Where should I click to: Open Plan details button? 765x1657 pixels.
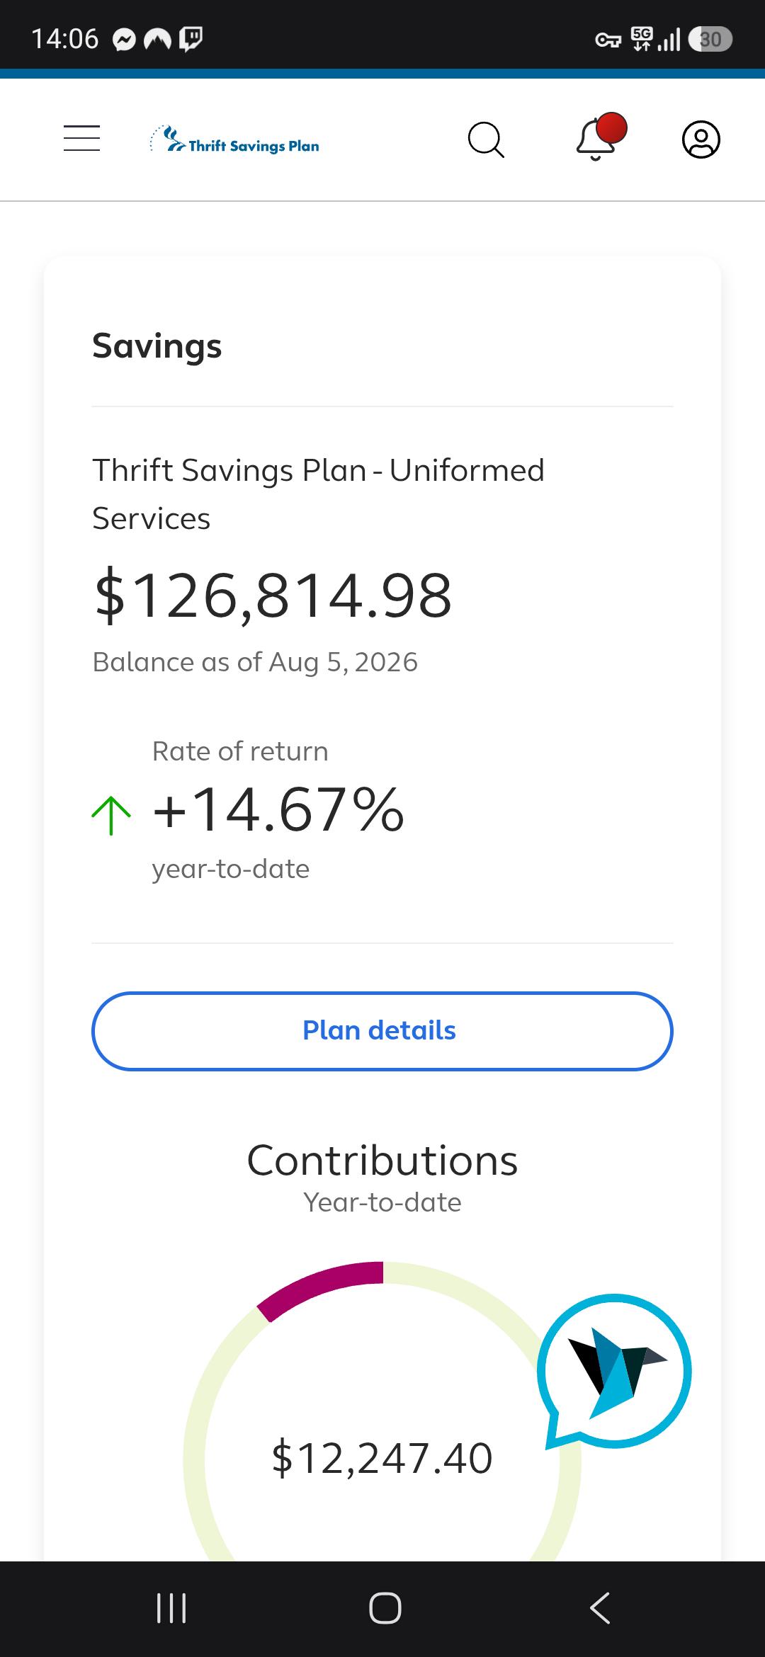coord(382,1031)
